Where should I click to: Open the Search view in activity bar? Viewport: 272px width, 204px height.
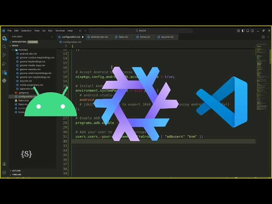[4, 46]
